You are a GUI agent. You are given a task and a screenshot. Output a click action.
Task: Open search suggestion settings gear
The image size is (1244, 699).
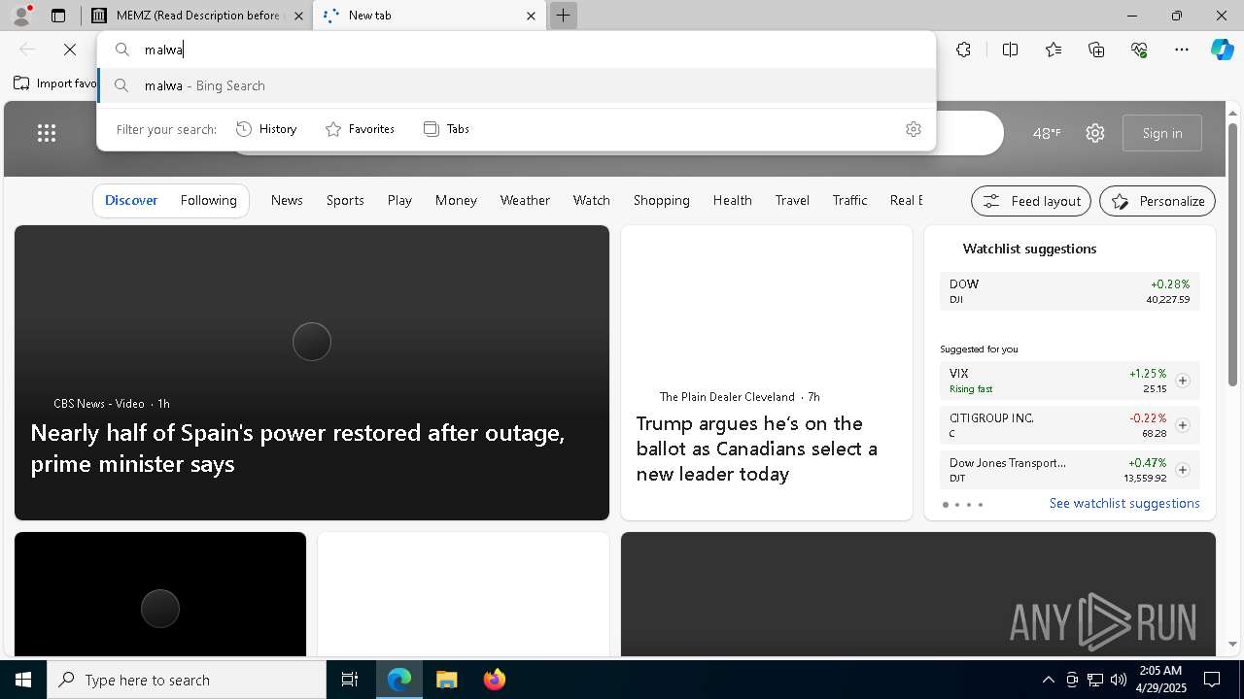click(x=913, y=129)
